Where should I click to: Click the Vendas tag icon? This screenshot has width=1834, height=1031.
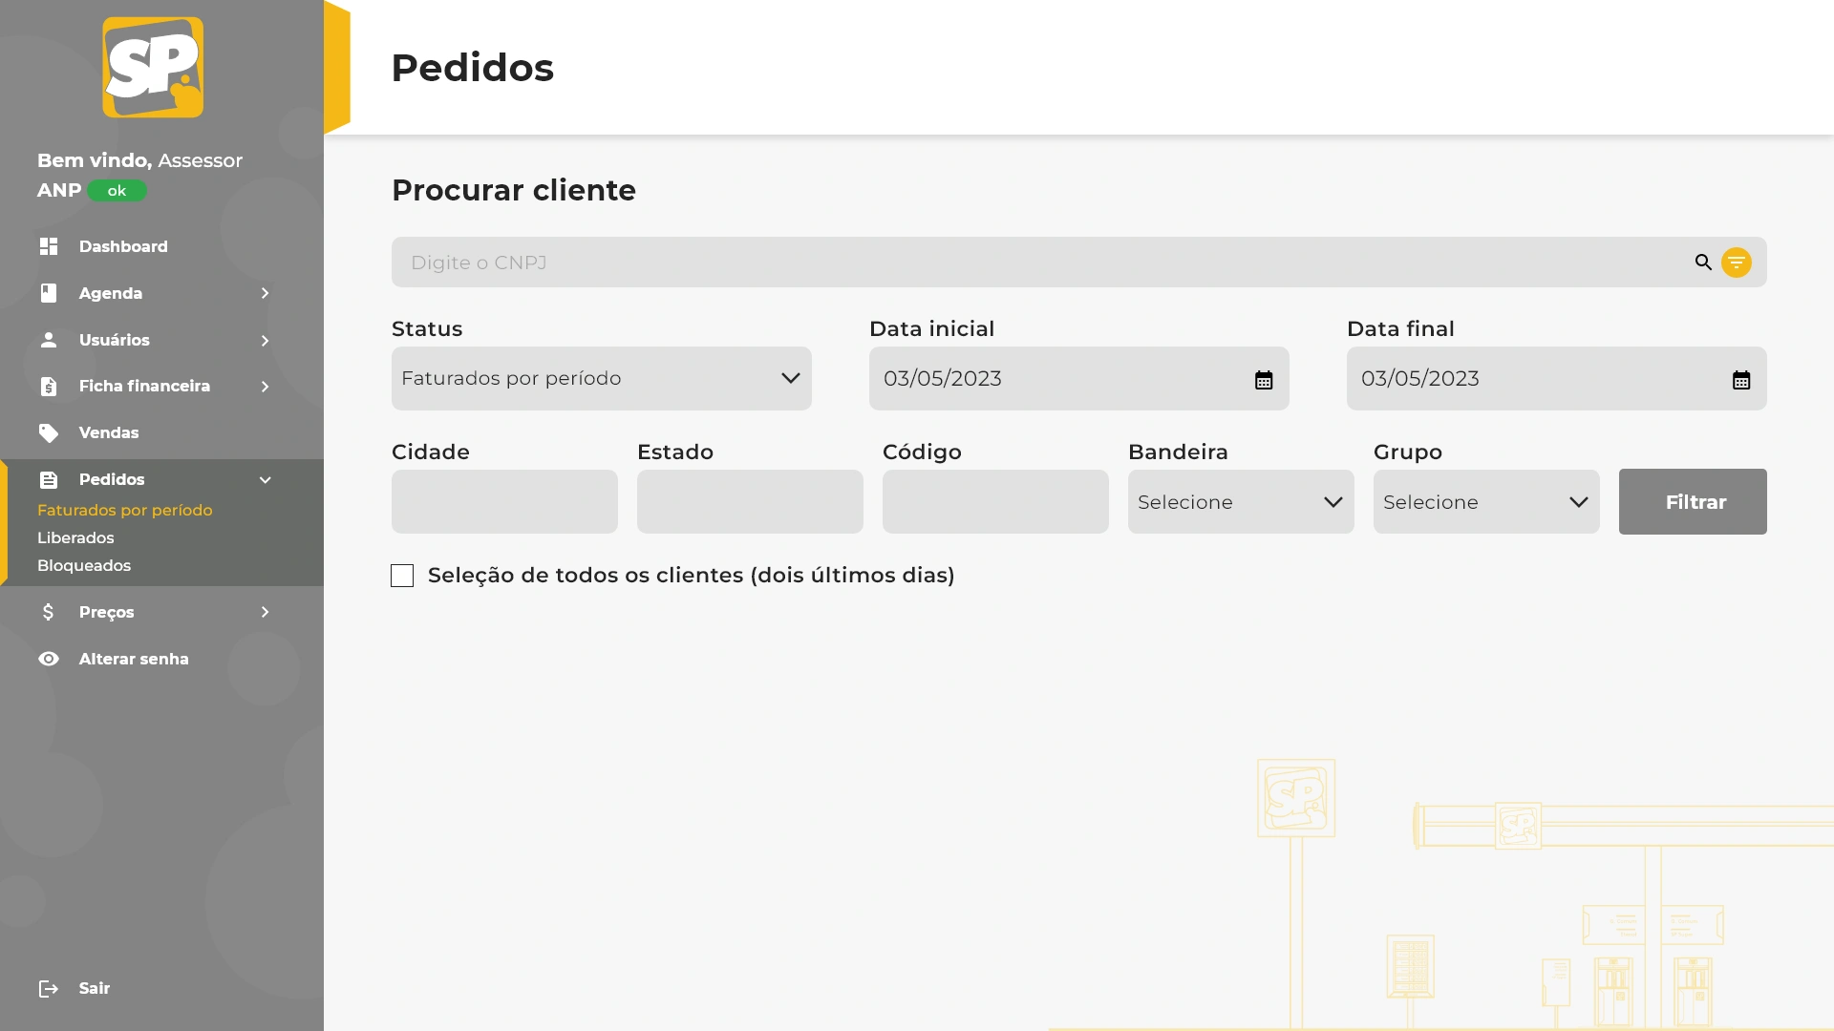[x=49, y=432]
